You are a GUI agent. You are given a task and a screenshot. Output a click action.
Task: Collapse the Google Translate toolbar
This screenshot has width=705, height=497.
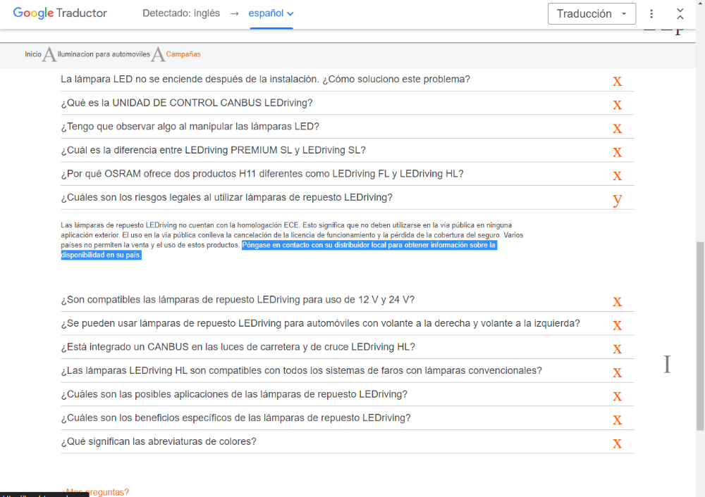coord(680,14)
